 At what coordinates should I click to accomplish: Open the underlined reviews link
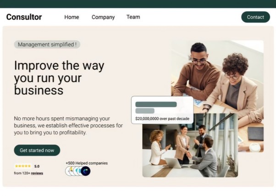pos(37,173)
